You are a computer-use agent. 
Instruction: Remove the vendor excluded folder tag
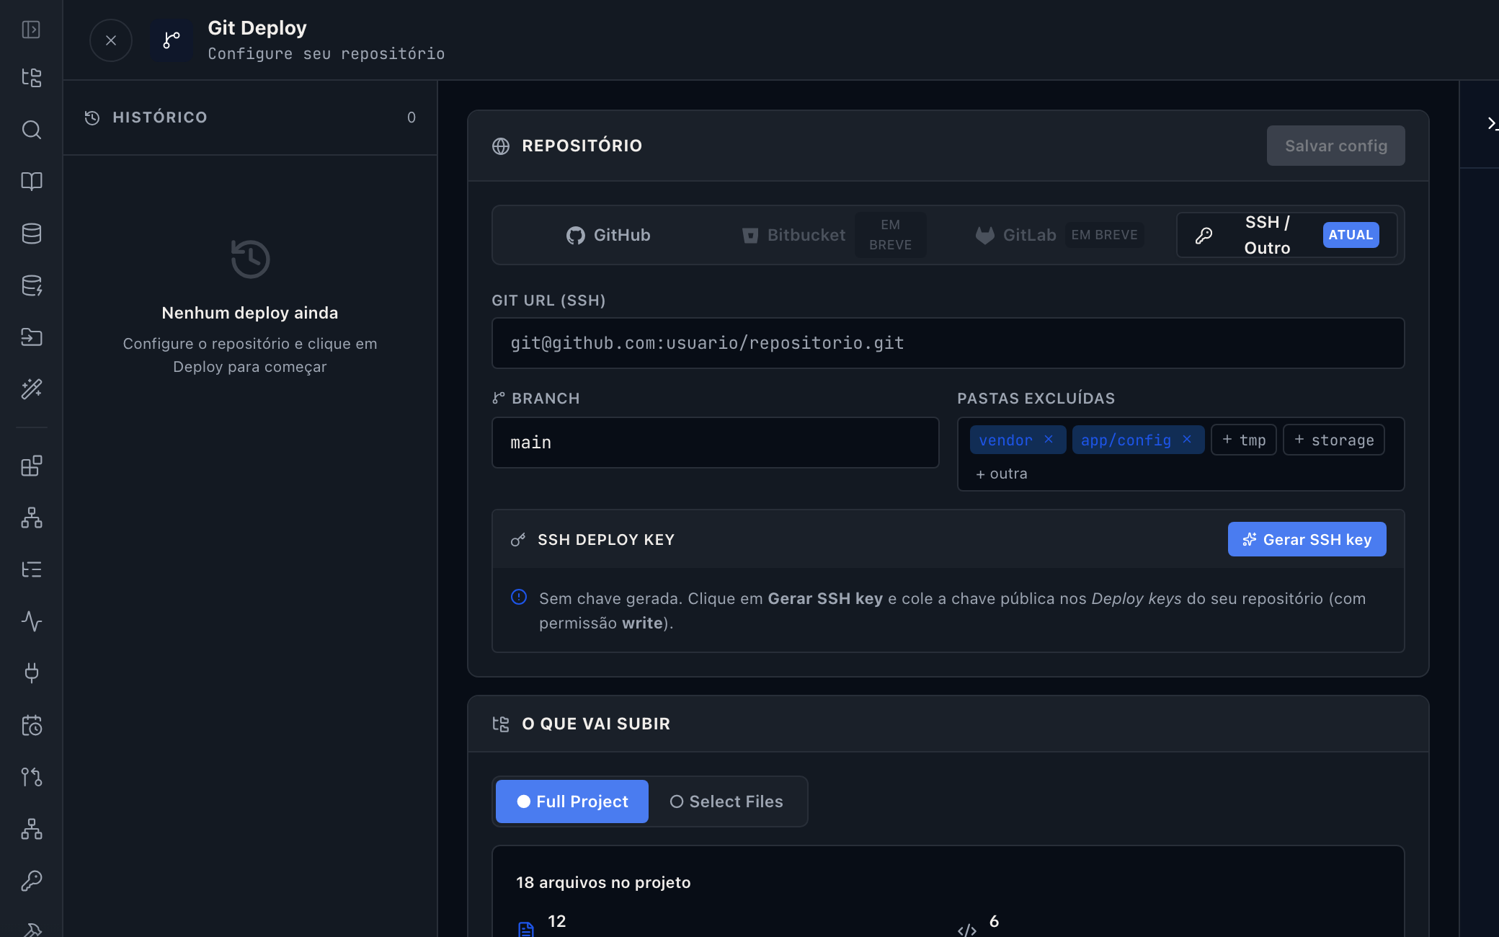(1049, 439)
